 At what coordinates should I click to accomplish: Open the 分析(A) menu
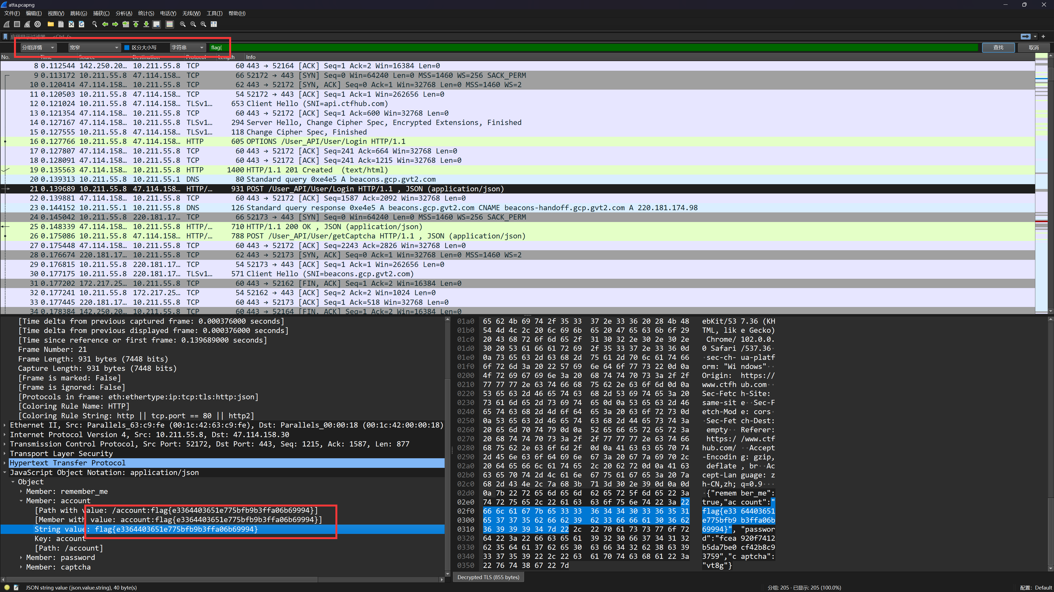pyautogui.click(x=124, y=13)
